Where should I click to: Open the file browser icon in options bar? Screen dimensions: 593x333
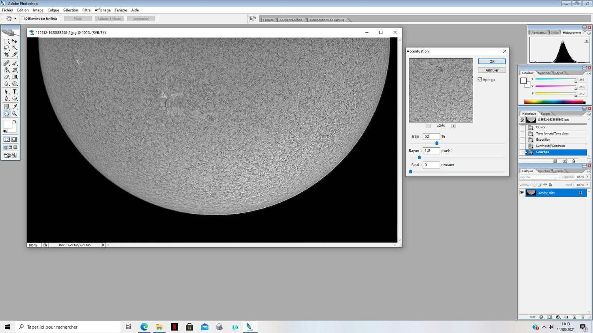(x=252, y=19)
